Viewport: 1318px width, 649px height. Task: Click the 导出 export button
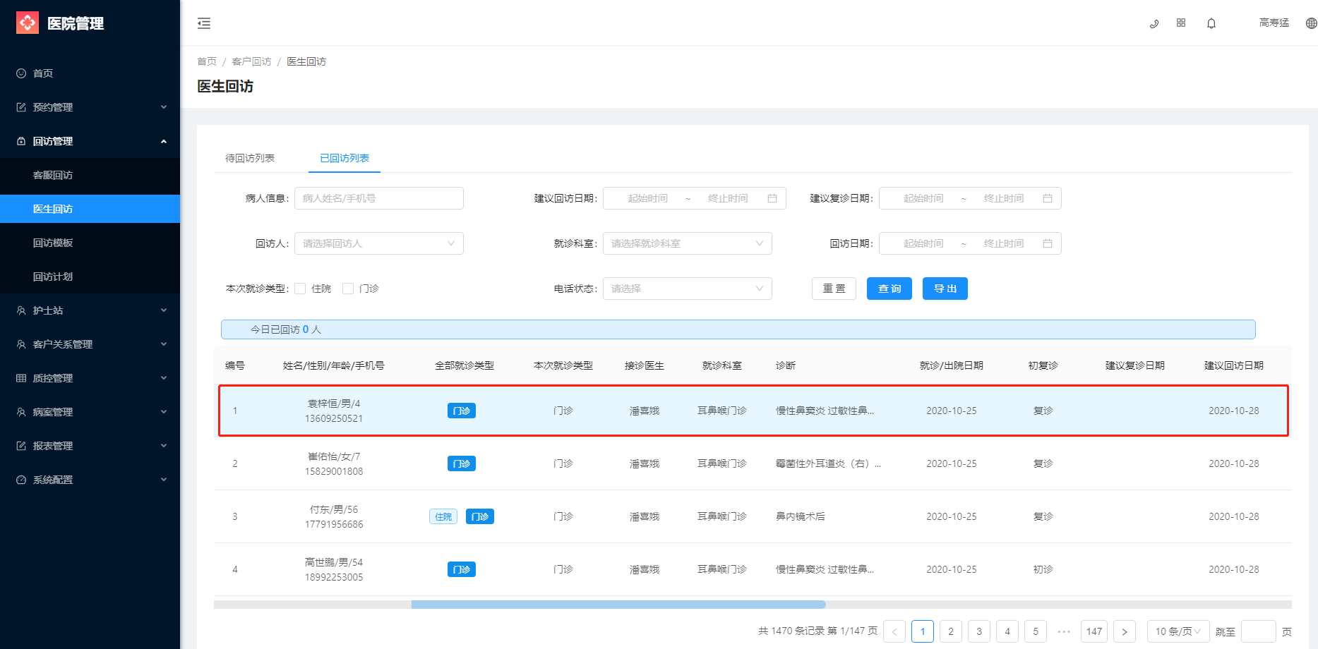tap(945, 289)
